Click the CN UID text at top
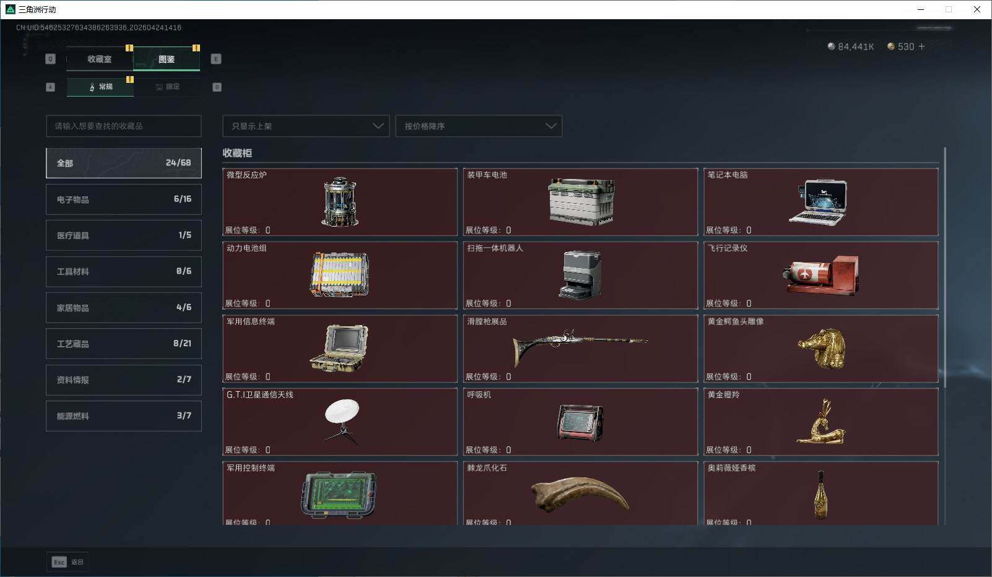 pyautogui.click(x=98, y=28)
